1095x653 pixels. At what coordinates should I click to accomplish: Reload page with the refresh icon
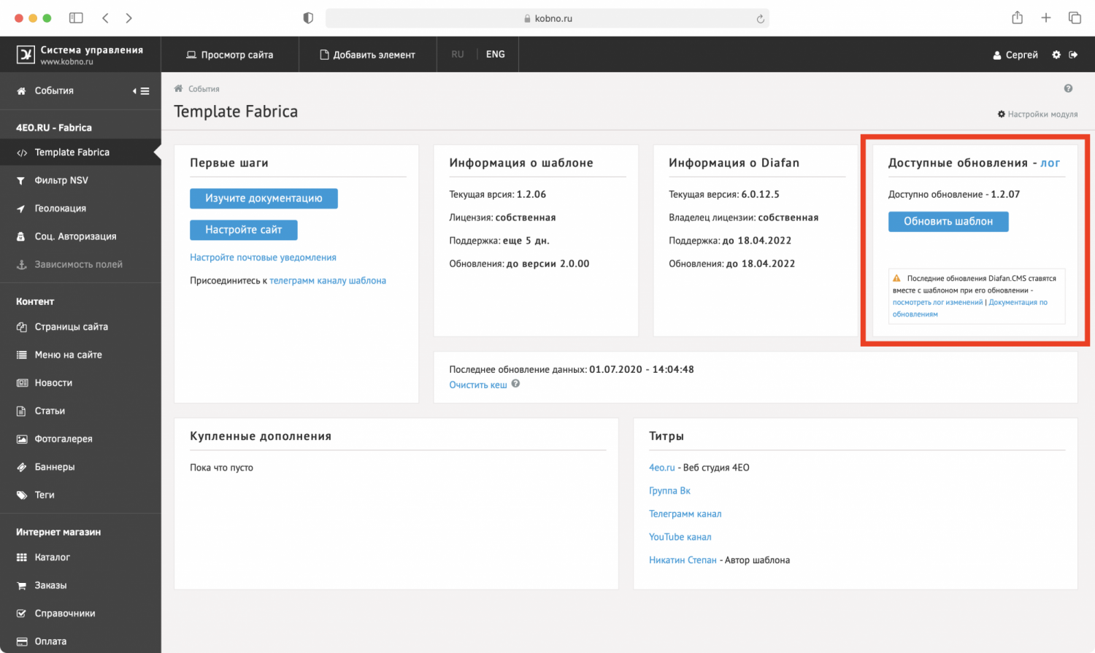coord(760,19)
